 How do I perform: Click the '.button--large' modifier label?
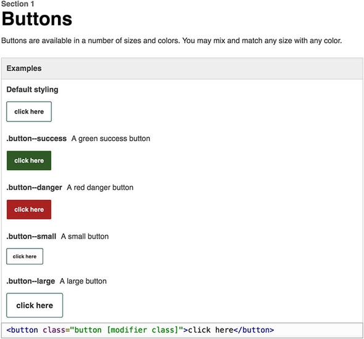pyautogui.click(x=31, y=281)
